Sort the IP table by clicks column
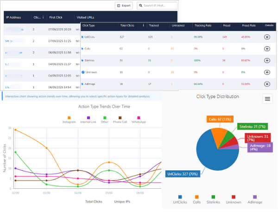Screen dimensions: 278x218 click(x=44, y=18)
